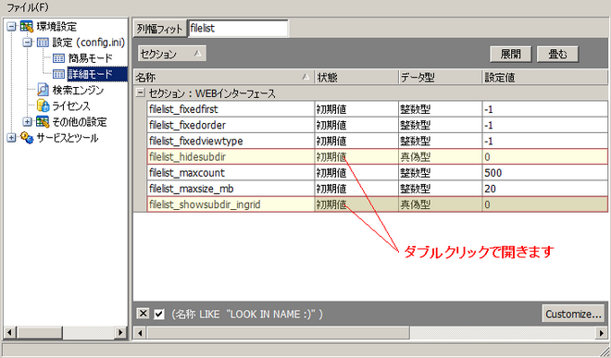Sort by the 名称 column header
The height and width of the screenshot is (358, 611).
click(x=223, y=78)
